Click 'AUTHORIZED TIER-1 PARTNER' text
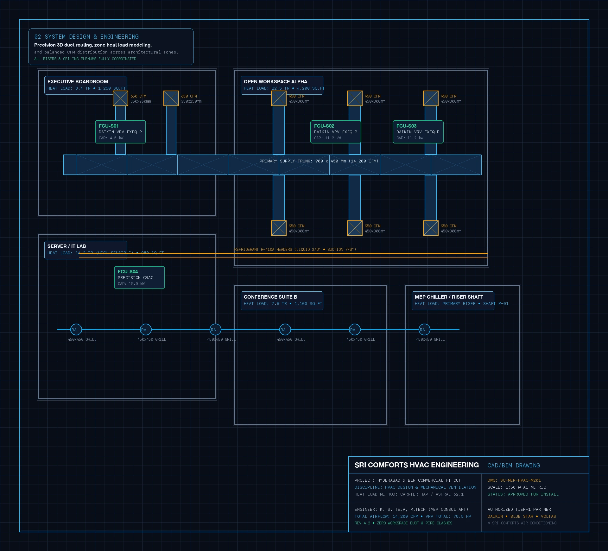 point(519,510)
